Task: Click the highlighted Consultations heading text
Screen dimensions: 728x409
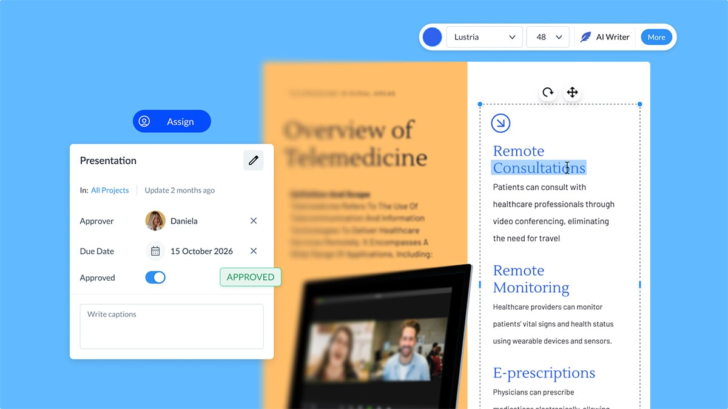Action: click(539, 168)
